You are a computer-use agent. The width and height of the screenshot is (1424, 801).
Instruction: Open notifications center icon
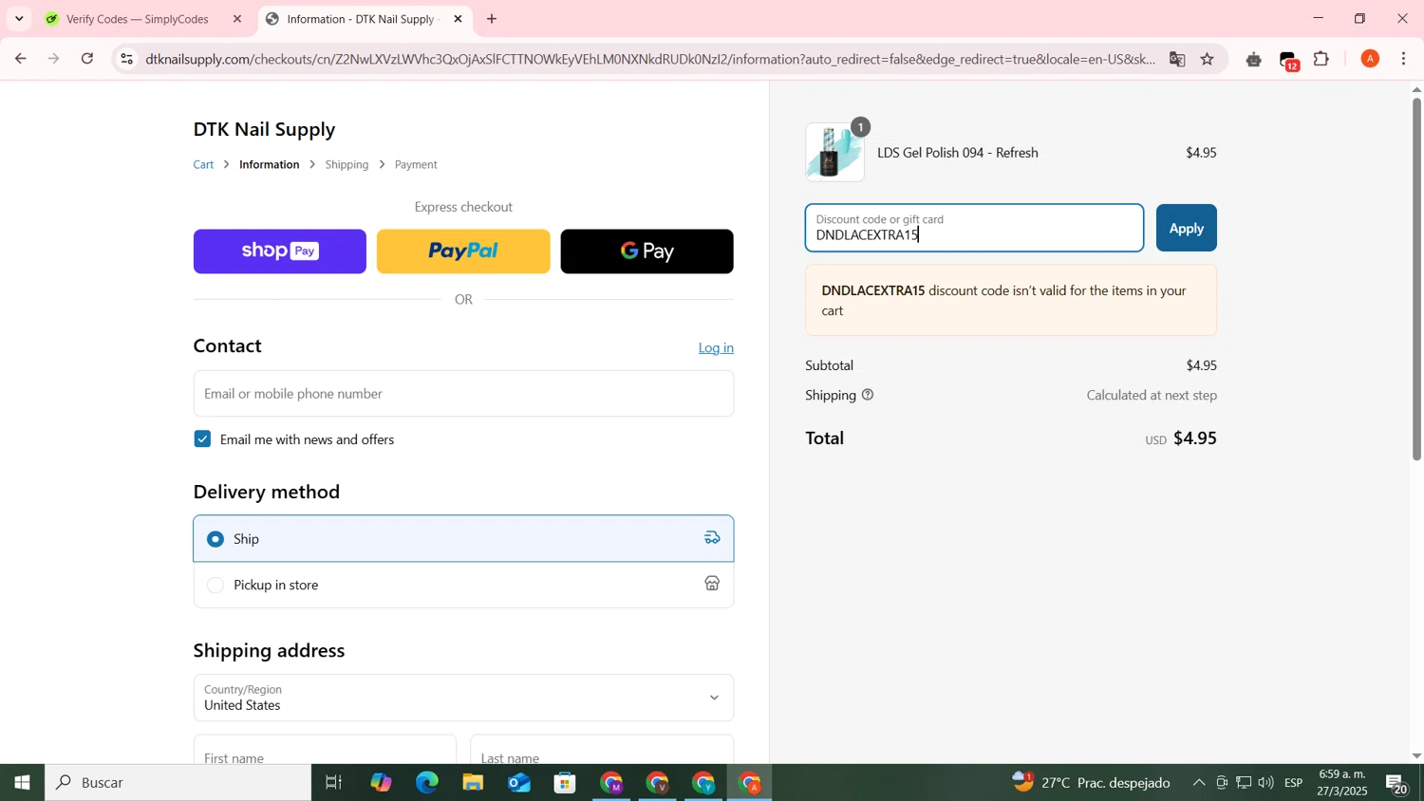coord(1397,784)
